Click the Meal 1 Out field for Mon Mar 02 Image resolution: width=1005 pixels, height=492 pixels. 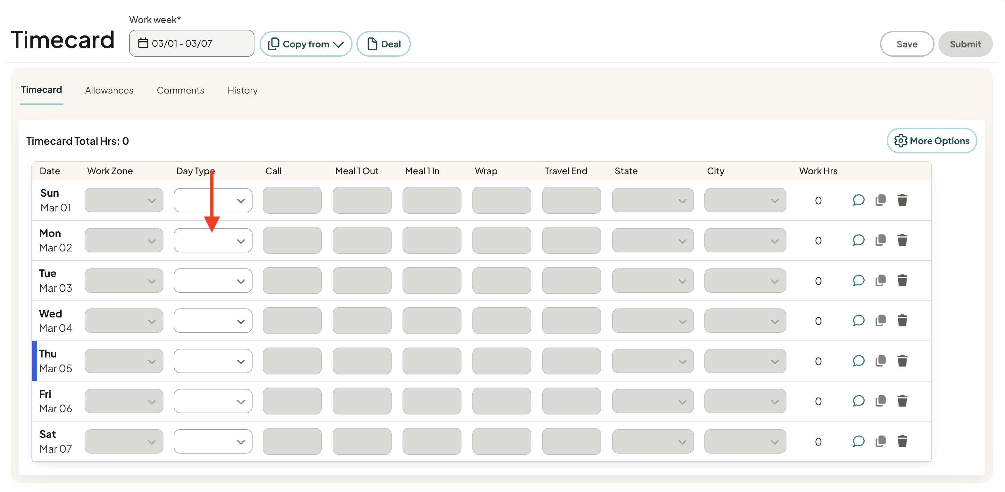(362, 241)
